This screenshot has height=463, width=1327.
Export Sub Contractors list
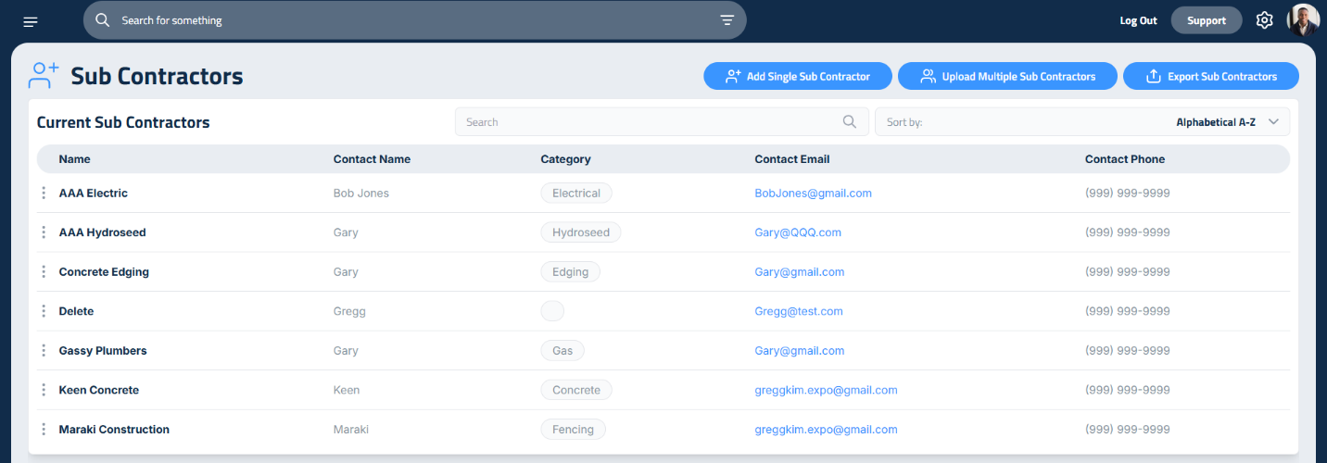[x=1210, y=77]
